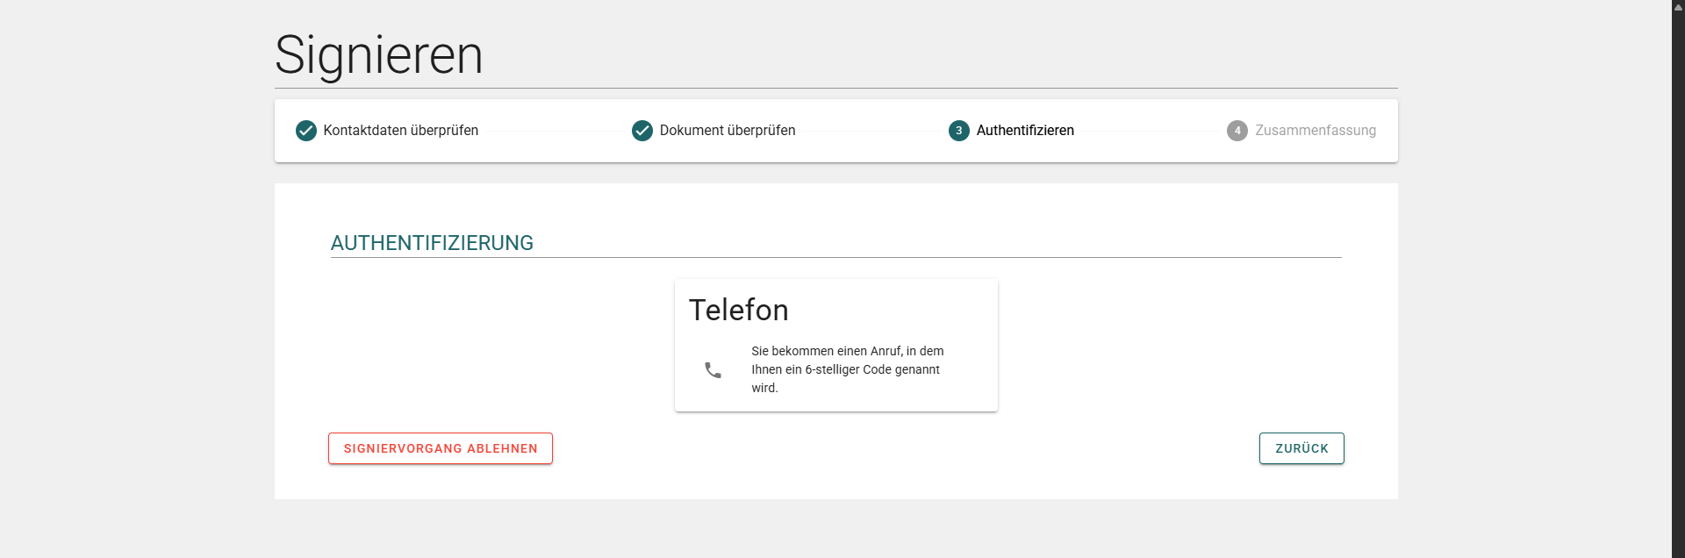Click the scrollbar up arrow
This screenshot has height=558, width=1685.
(1678, 7)
